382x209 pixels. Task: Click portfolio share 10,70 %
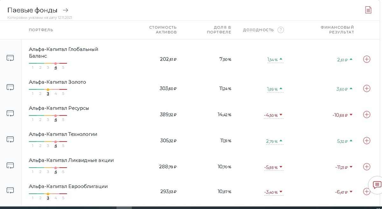[224, 167]
